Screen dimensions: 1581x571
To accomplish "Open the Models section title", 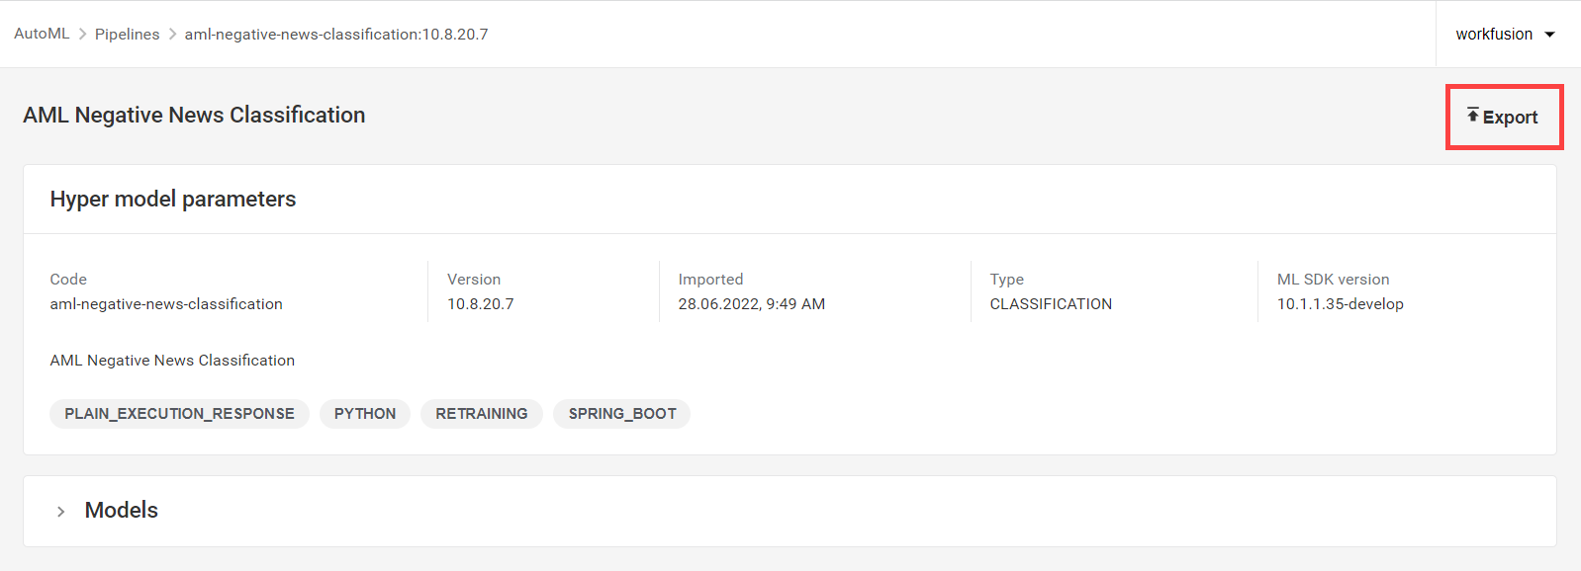I will 122,510.
